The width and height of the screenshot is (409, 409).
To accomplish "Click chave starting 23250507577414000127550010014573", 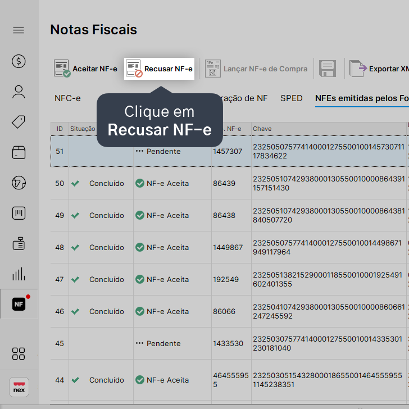I will [329, 151].
